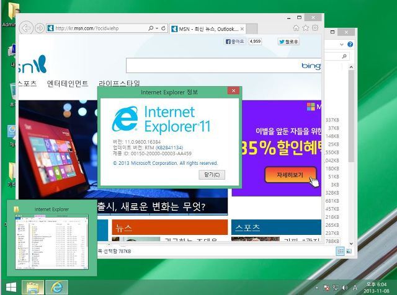
Task: Click the scroll down arrow in Explorer window
Action: (351, 244)
